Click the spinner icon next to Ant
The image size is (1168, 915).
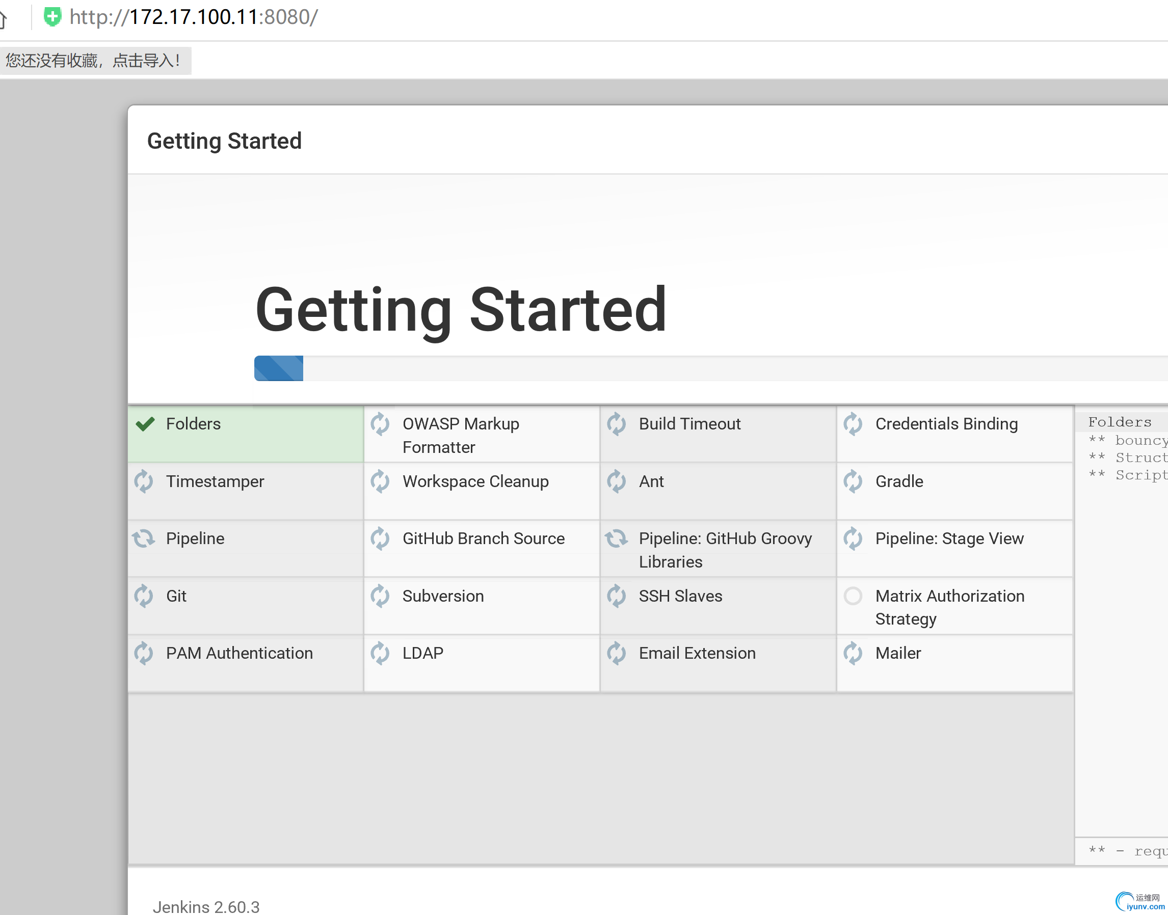[616, 481]
